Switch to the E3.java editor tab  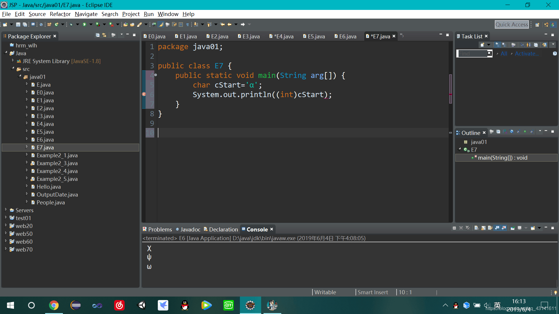point(250,36)
